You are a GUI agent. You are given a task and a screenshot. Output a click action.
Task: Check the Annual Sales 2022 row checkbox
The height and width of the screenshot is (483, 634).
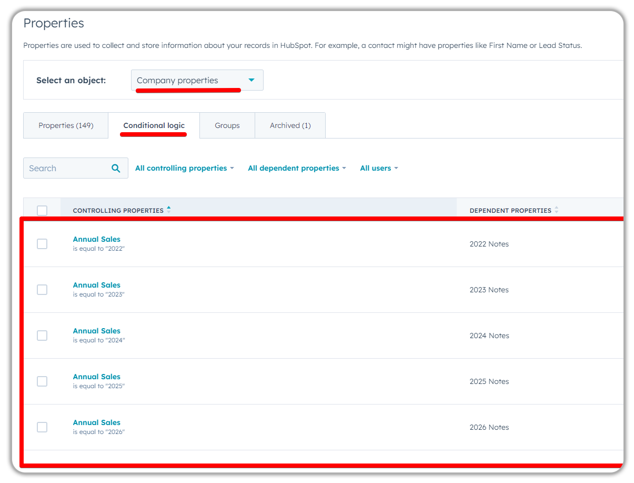click(42, 244)
